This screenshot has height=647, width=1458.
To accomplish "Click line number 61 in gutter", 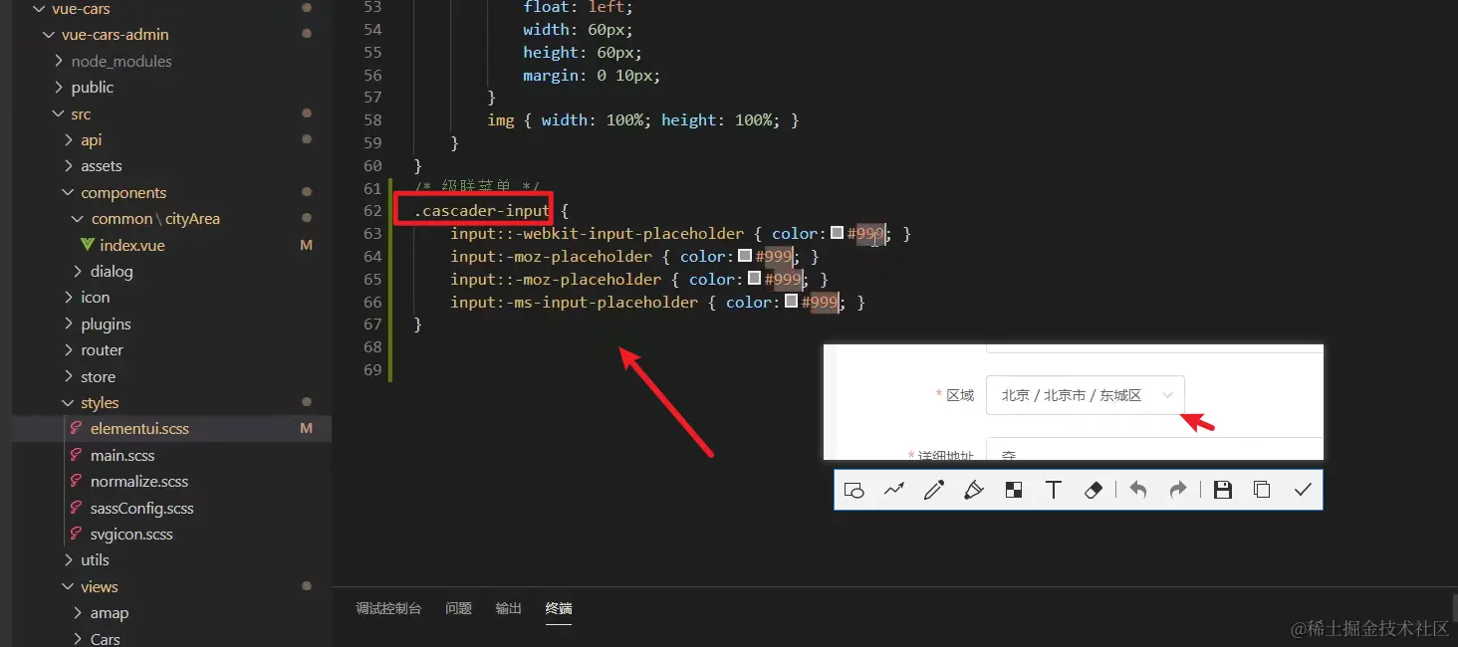I will pyautogui.click(x=372, y=188).
